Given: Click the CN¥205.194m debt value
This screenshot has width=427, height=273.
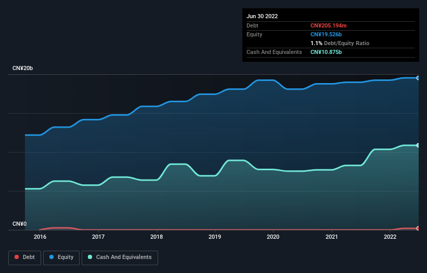Looking at the screenshot, I should (x=328, y=25).
